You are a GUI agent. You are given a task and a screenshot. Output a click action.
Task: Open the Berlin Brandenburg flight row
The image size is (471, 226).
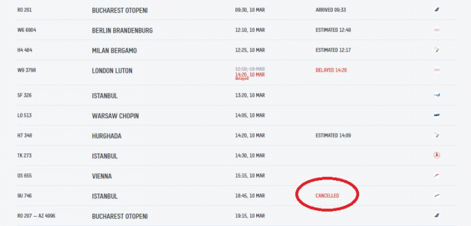[x=237, y=30]
